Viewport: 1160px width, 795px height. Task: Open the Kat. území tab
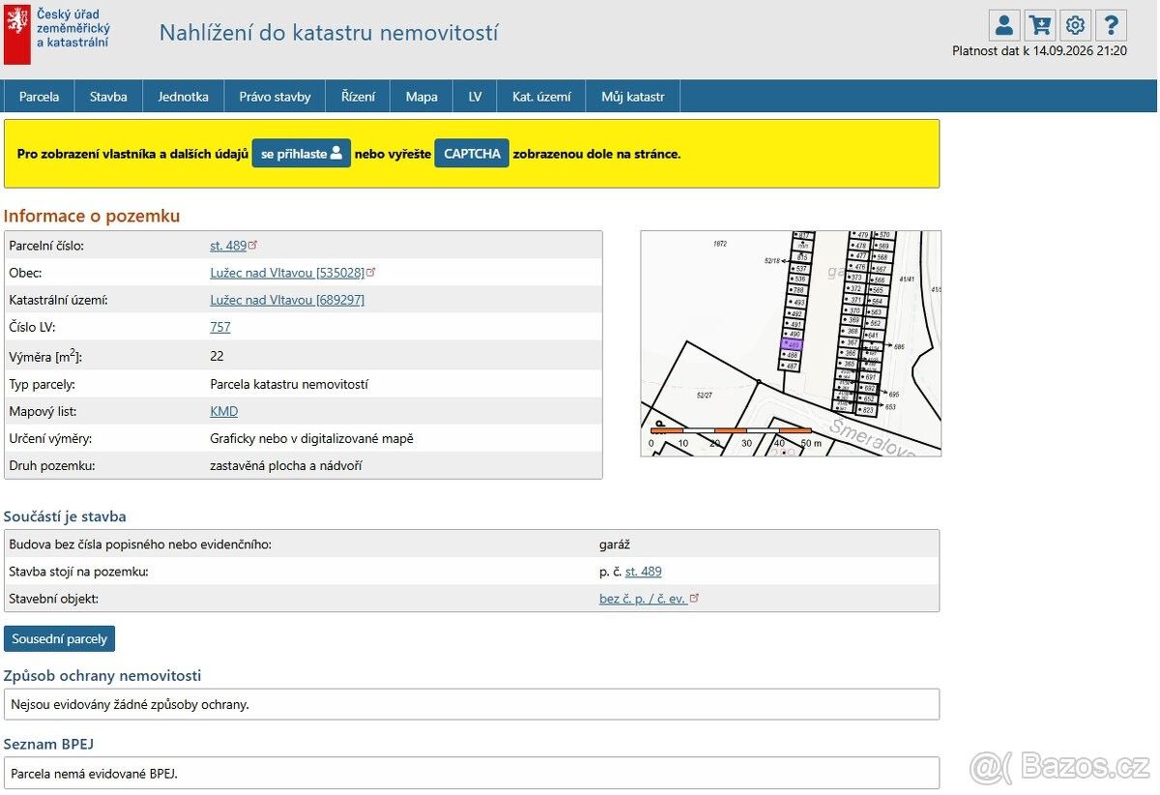541,97
